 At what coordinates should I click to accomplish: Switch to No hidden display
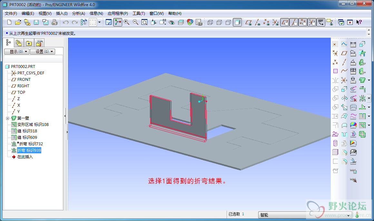[228, 22]
